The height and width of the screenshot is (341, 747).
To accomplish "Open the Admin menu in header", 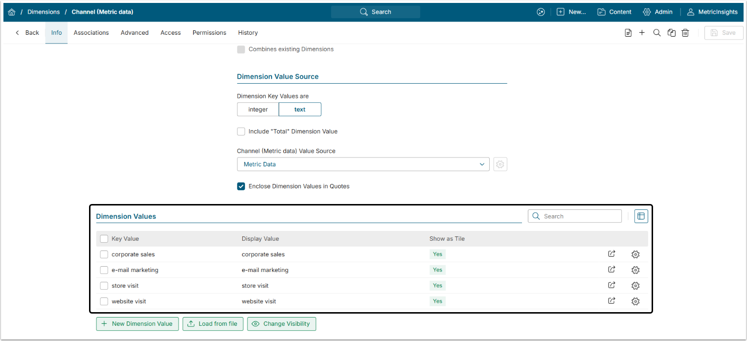I will click(x=657, y=12).
